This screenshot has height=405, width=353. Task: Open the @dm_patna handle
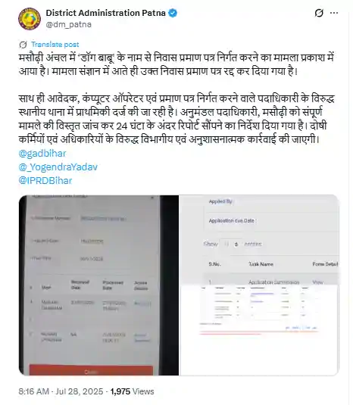[68, 24]
